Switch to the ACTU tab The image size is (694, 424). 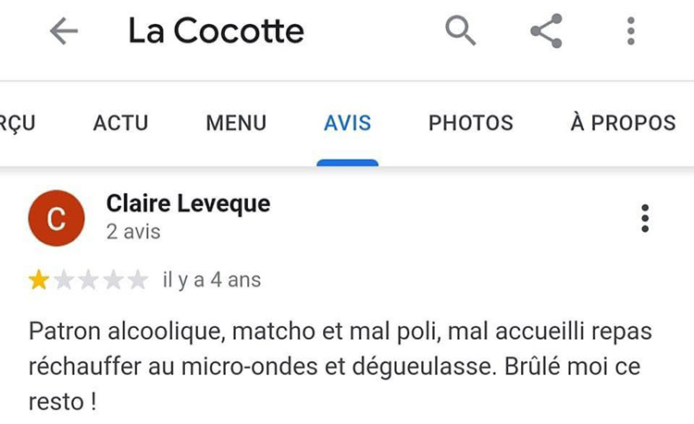(120, 123)
